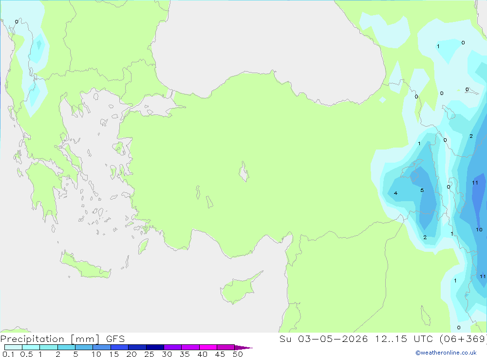Screen dimensions: 487x357
Task: Choose the 10–15 mm legend color swatch
Action: 102,347
